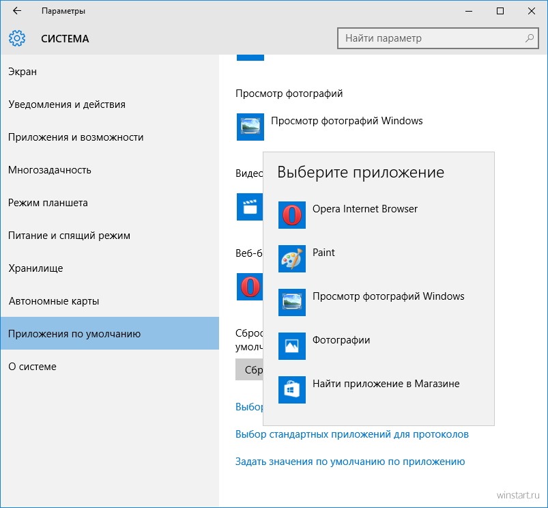Go back with the arrow icon
The height and width of the screenshot is (508, 548).
click(17, 11)
